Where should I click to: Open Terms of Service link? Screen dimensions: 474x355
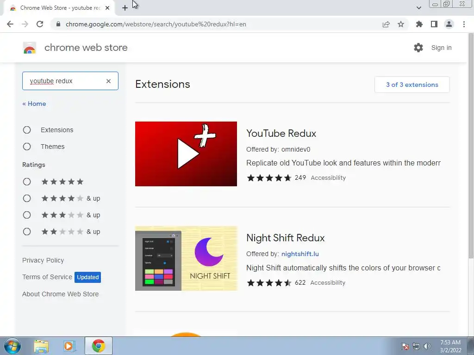coord(47,277)
